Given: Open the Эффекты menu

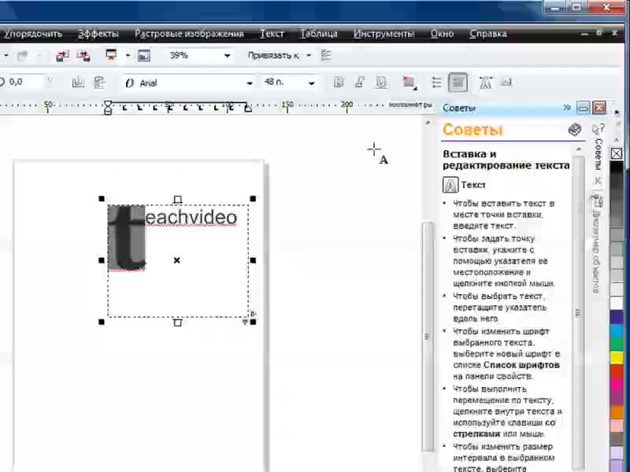Looking at the screenshot, I should point(98,34).
